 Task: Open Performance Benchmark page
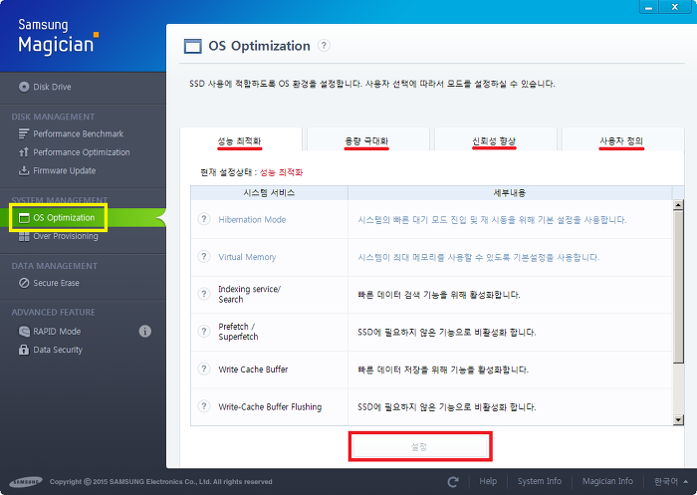click(x=71, y=133)
